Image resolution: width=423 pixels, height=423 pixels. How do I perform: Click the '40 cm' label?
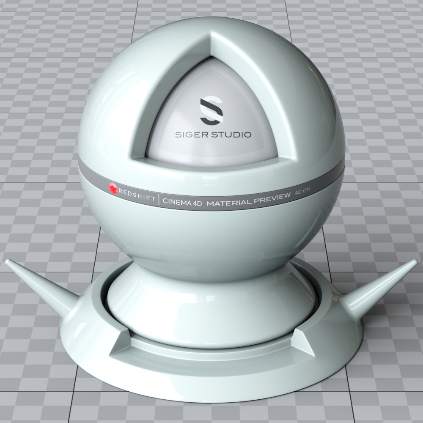click(x=302, y=191)
